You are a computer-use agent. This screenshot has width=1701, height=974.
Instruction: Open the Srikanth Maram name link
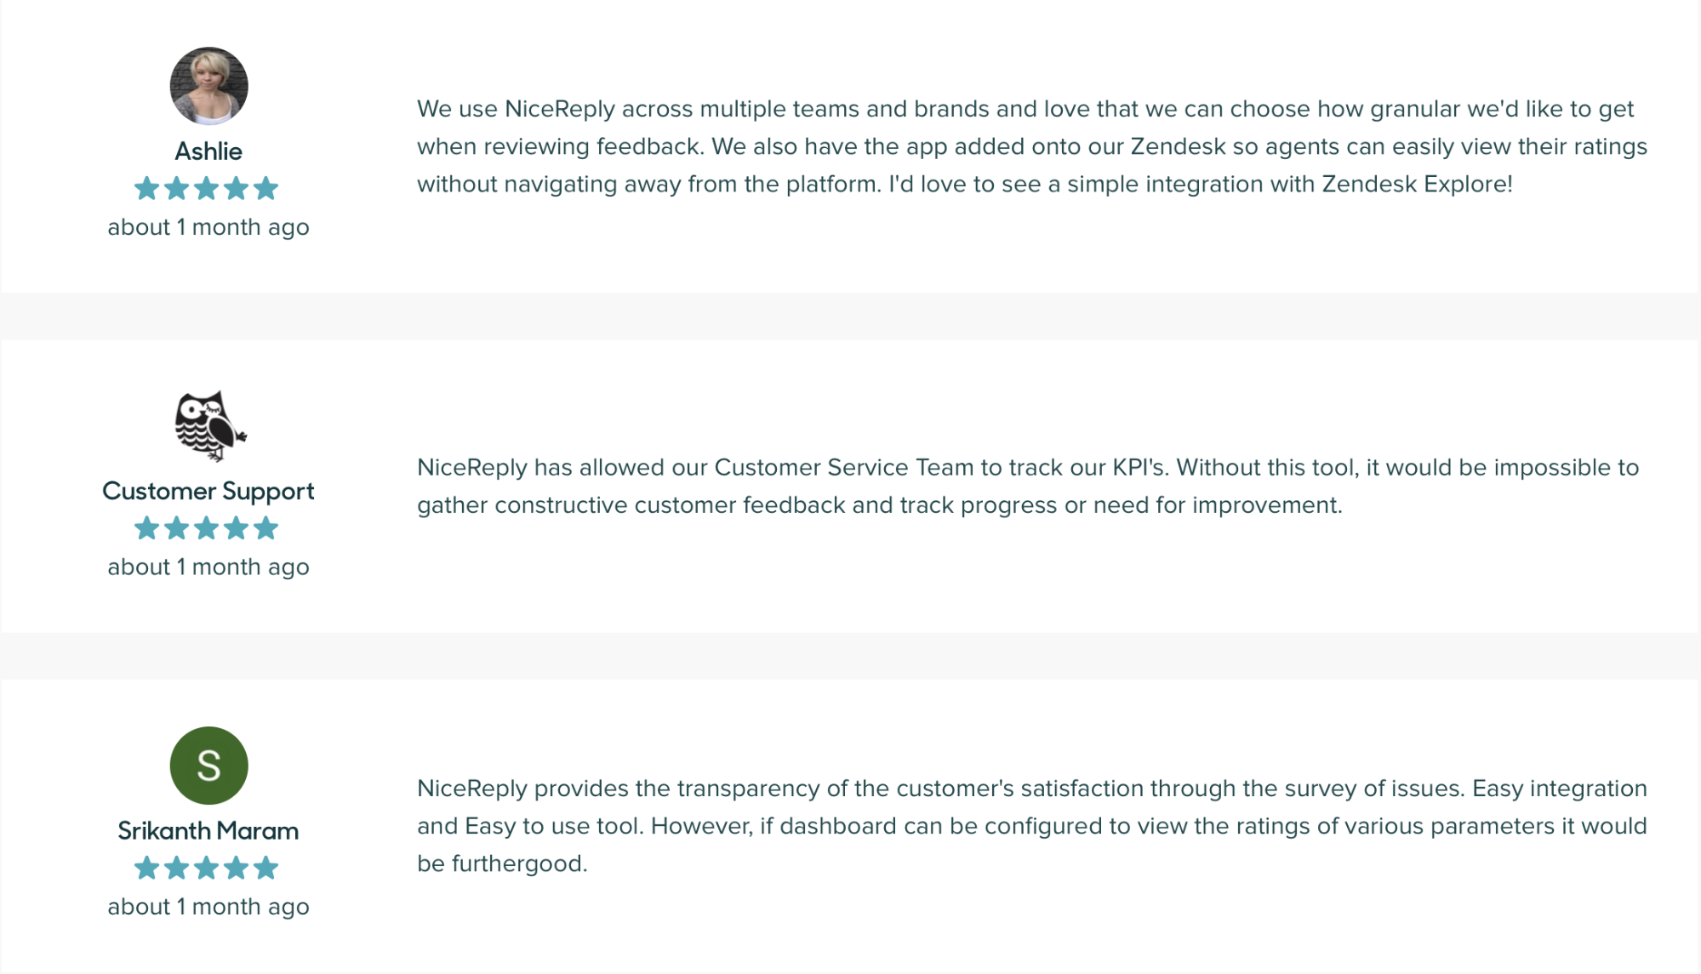click(208, 830)
